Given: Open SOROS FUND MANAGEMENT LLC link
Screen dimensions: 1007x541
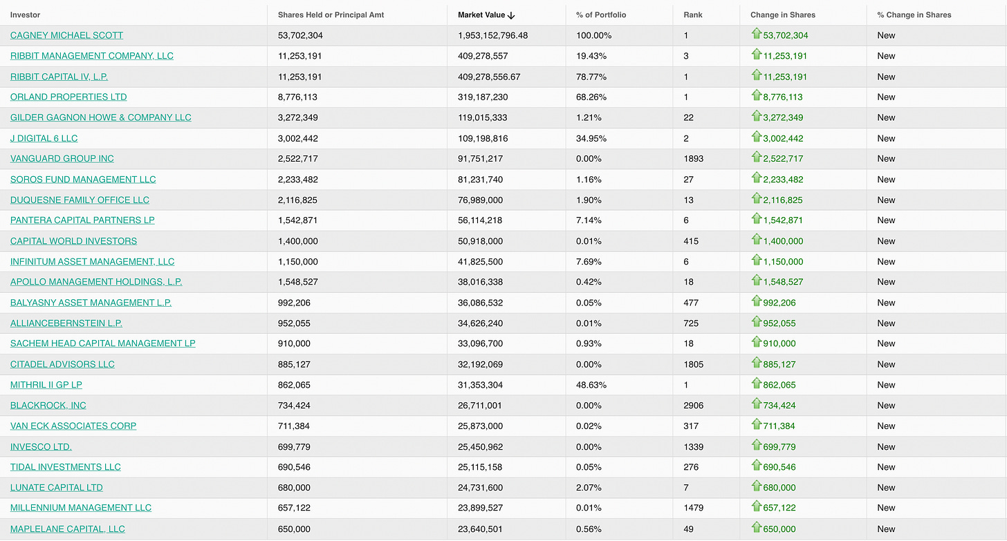Looking at the screenshot, I should coord(83,179).
